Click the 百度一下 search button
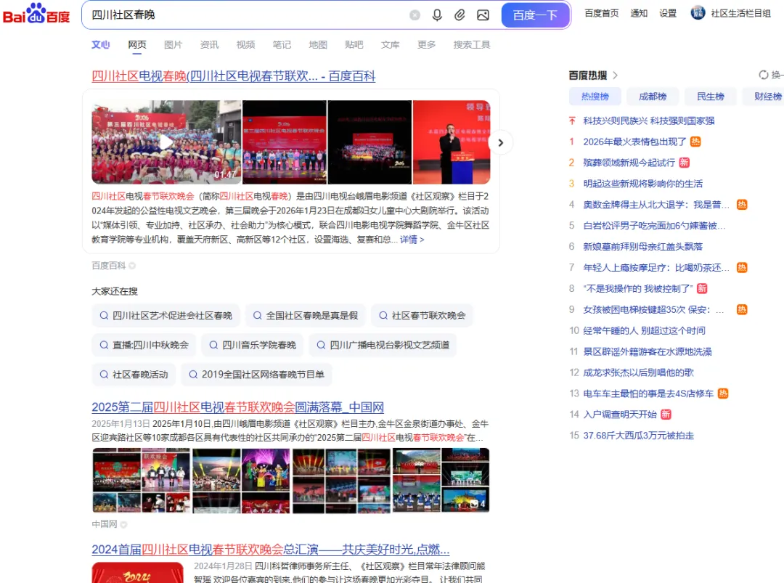This screenshot has width=784, height=583. pos(535,15)
